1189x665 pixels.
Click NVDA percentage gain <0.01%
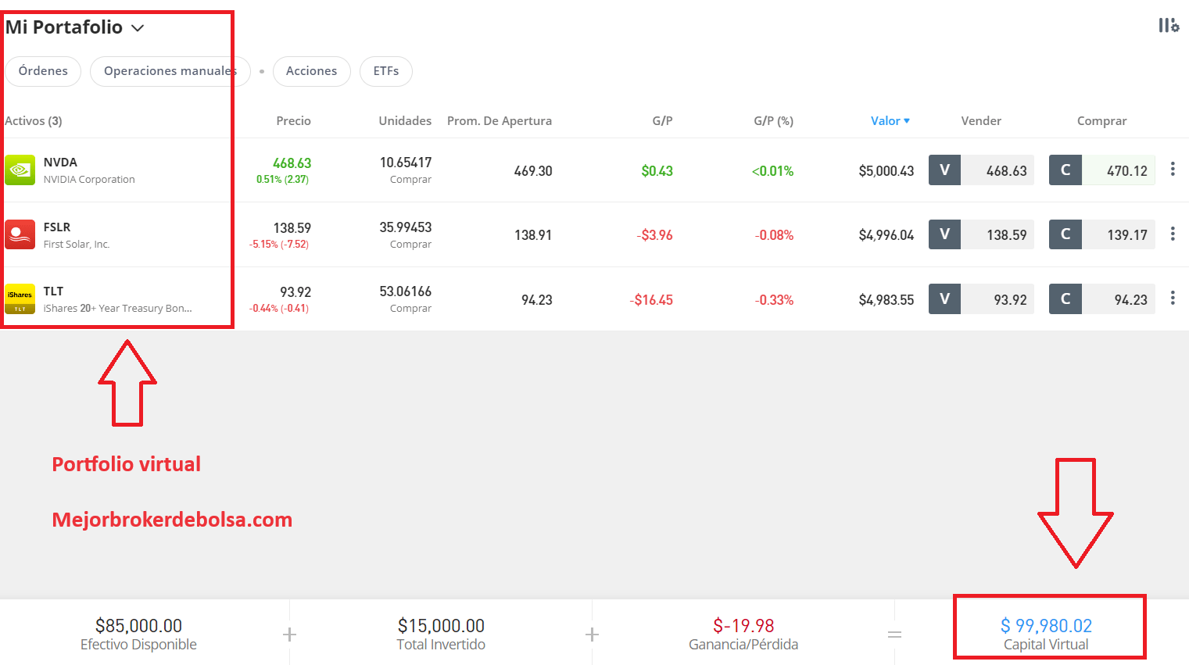(x=772, y=171)
